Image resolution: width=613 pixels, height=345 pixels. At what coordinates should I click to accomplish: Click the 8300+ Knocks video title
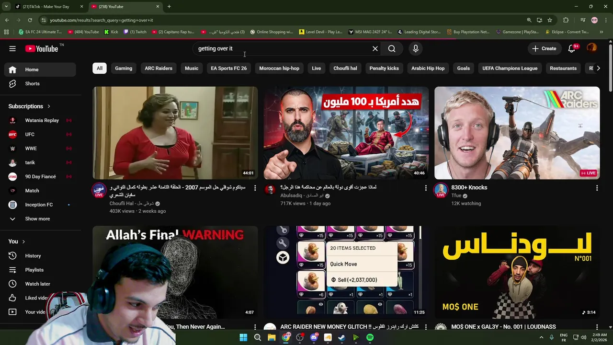469,187
